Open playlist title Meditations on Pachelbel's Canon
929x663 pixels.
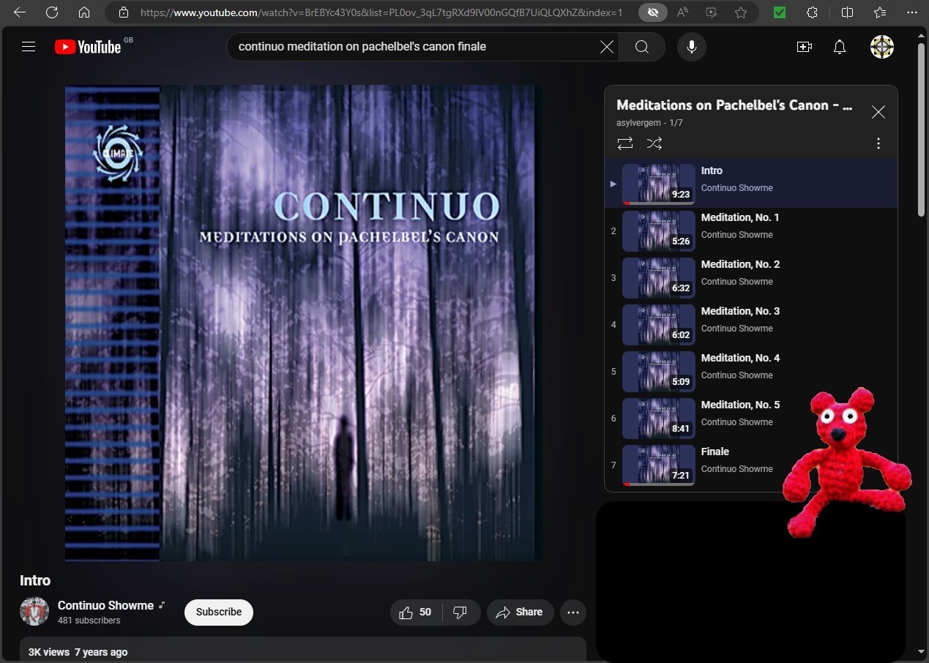tap(734, 105)
